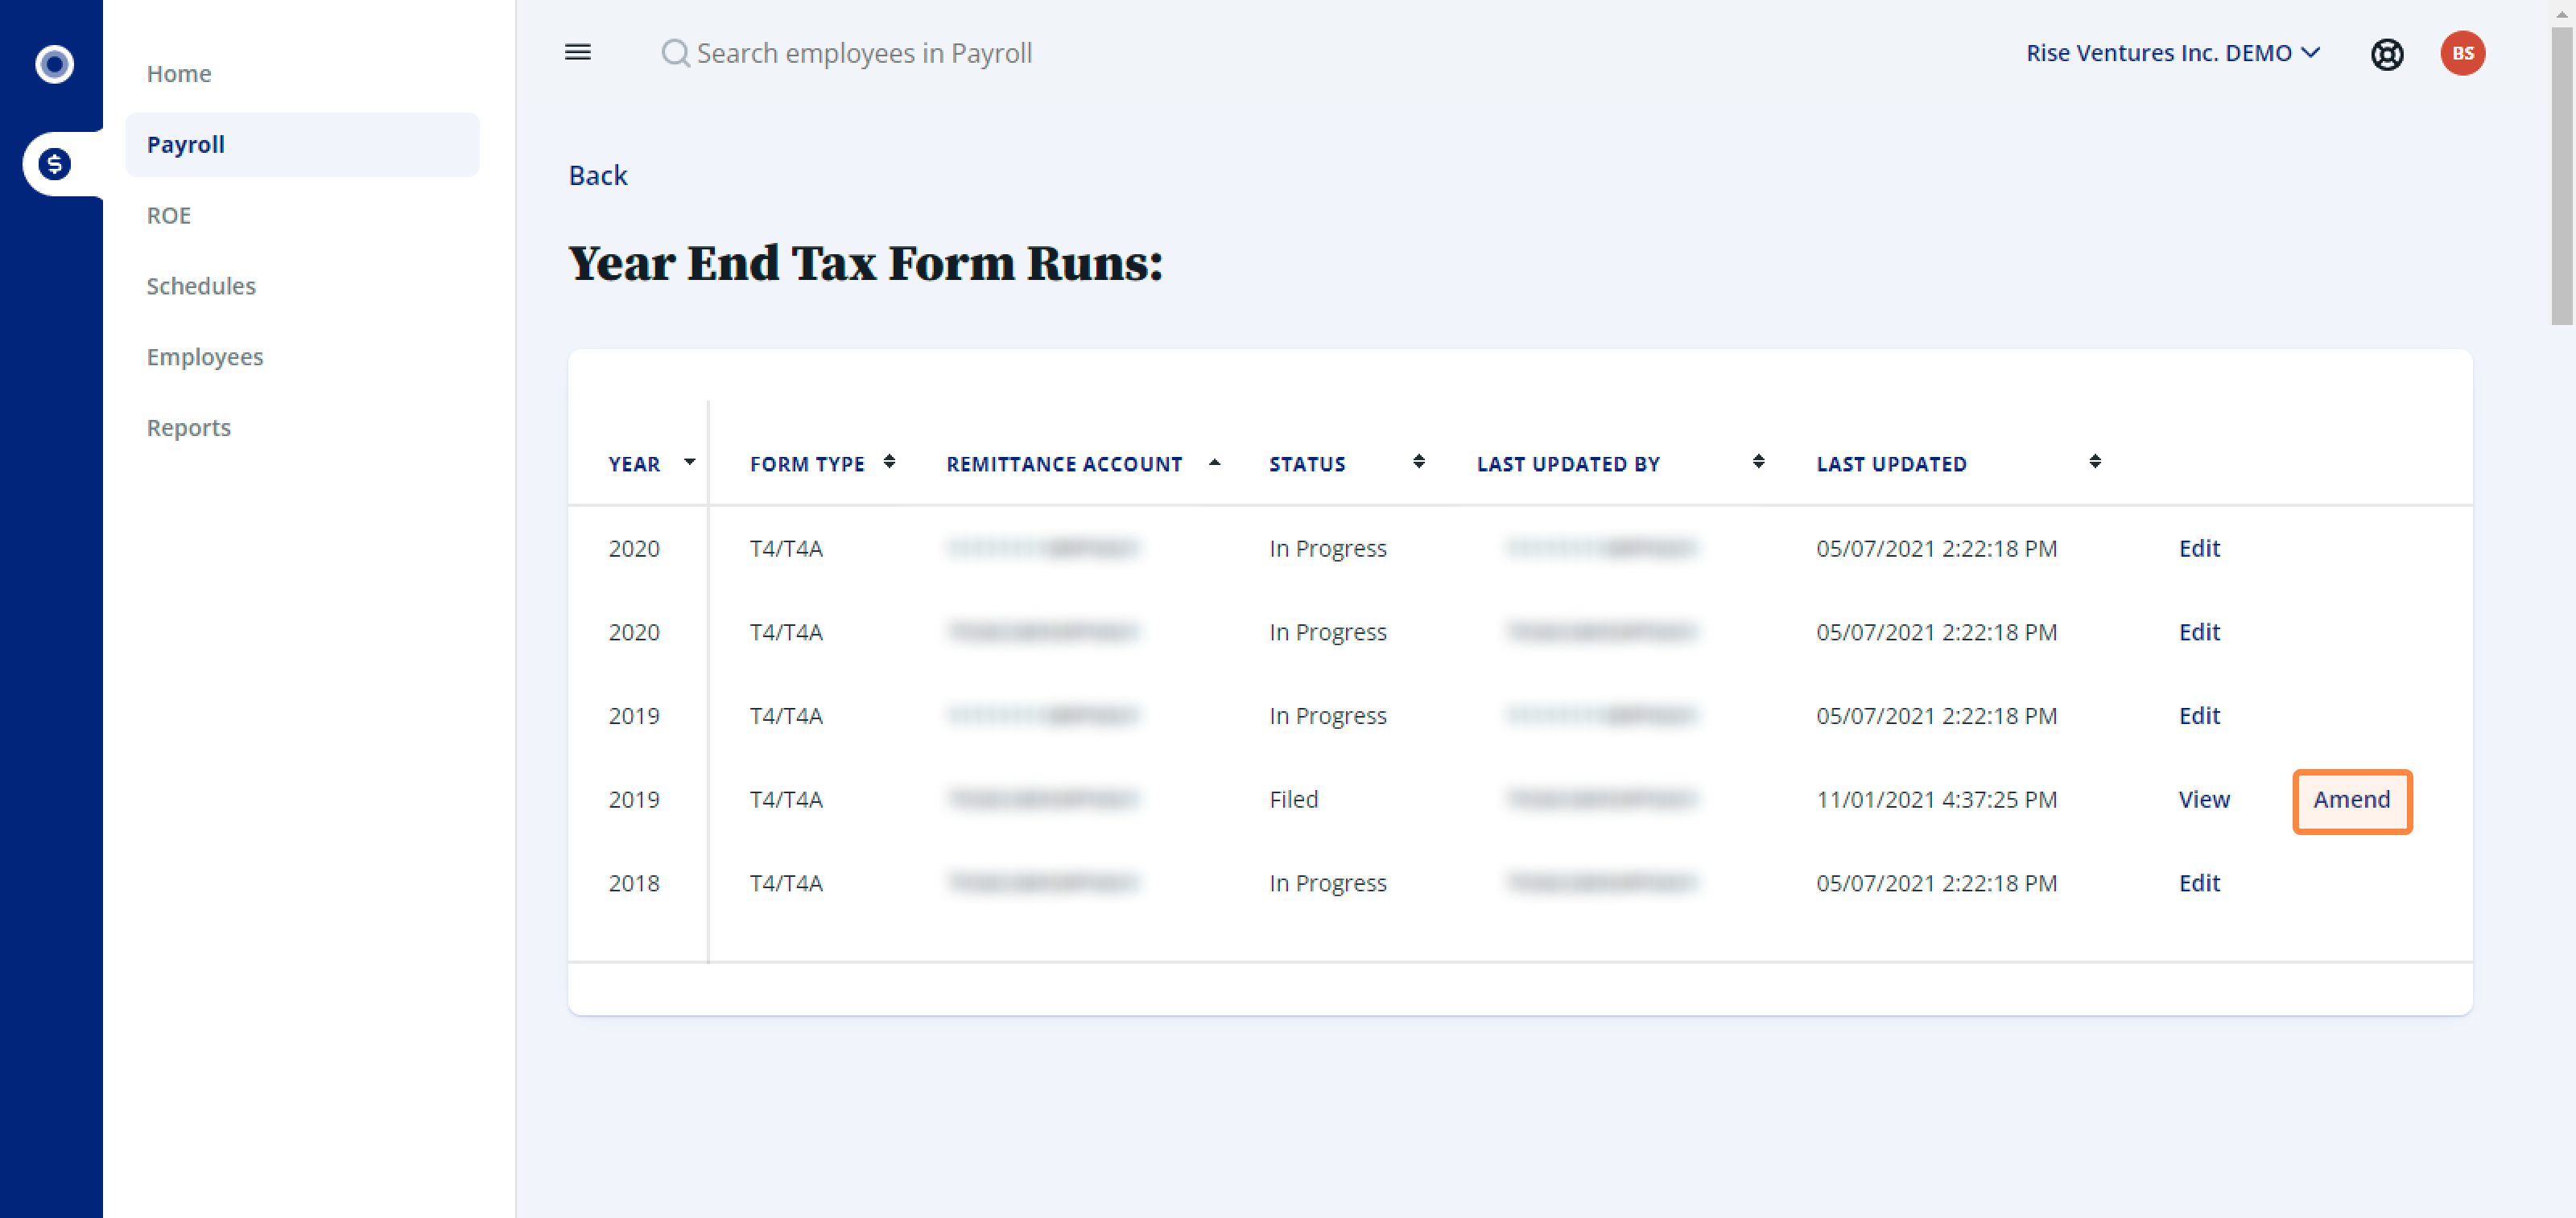Image resolution: width=2576 pixels, height=1218 pixels.
Task: Open Employees in sidebar
Action: (x=205, y=358)
